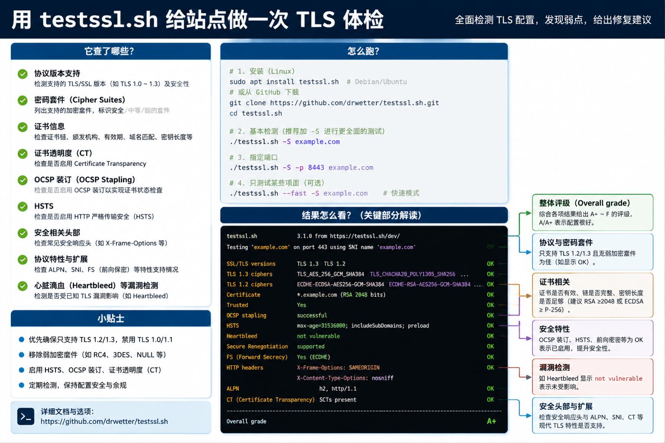Click the "SCTs present" value
Viewport: 665px width, 443px height.
click(338, 400)
